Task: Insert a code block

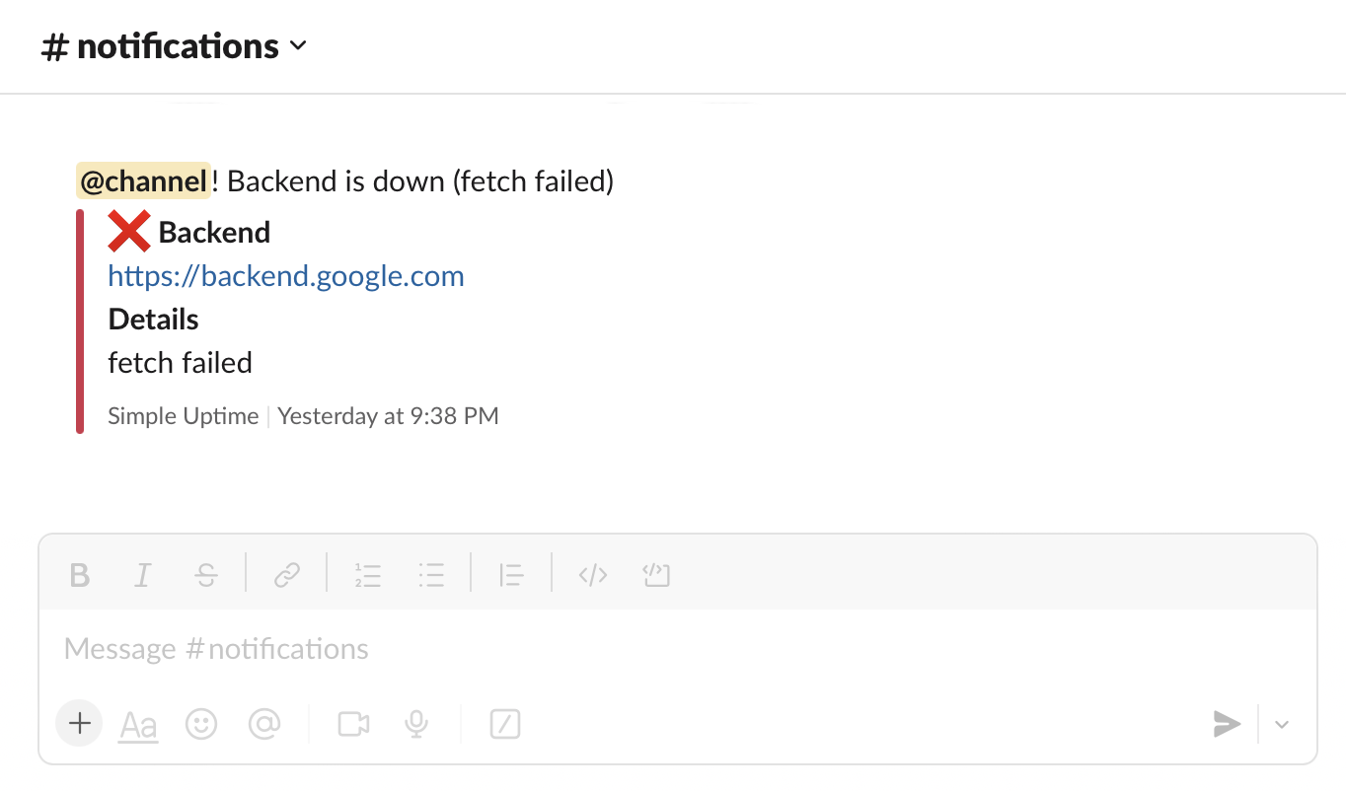Action: point(656,575)
